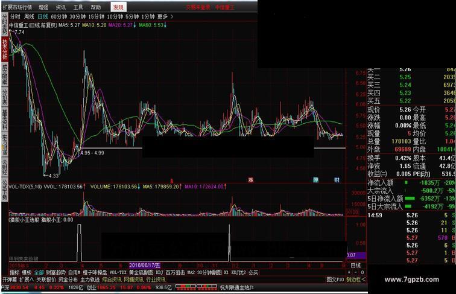Expand the 更多 periods list
Screen dimensions: 456x294
(163, 16)
